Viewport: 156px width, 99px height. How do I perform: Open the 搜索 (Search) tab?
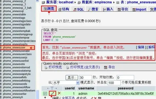[93, 9]
